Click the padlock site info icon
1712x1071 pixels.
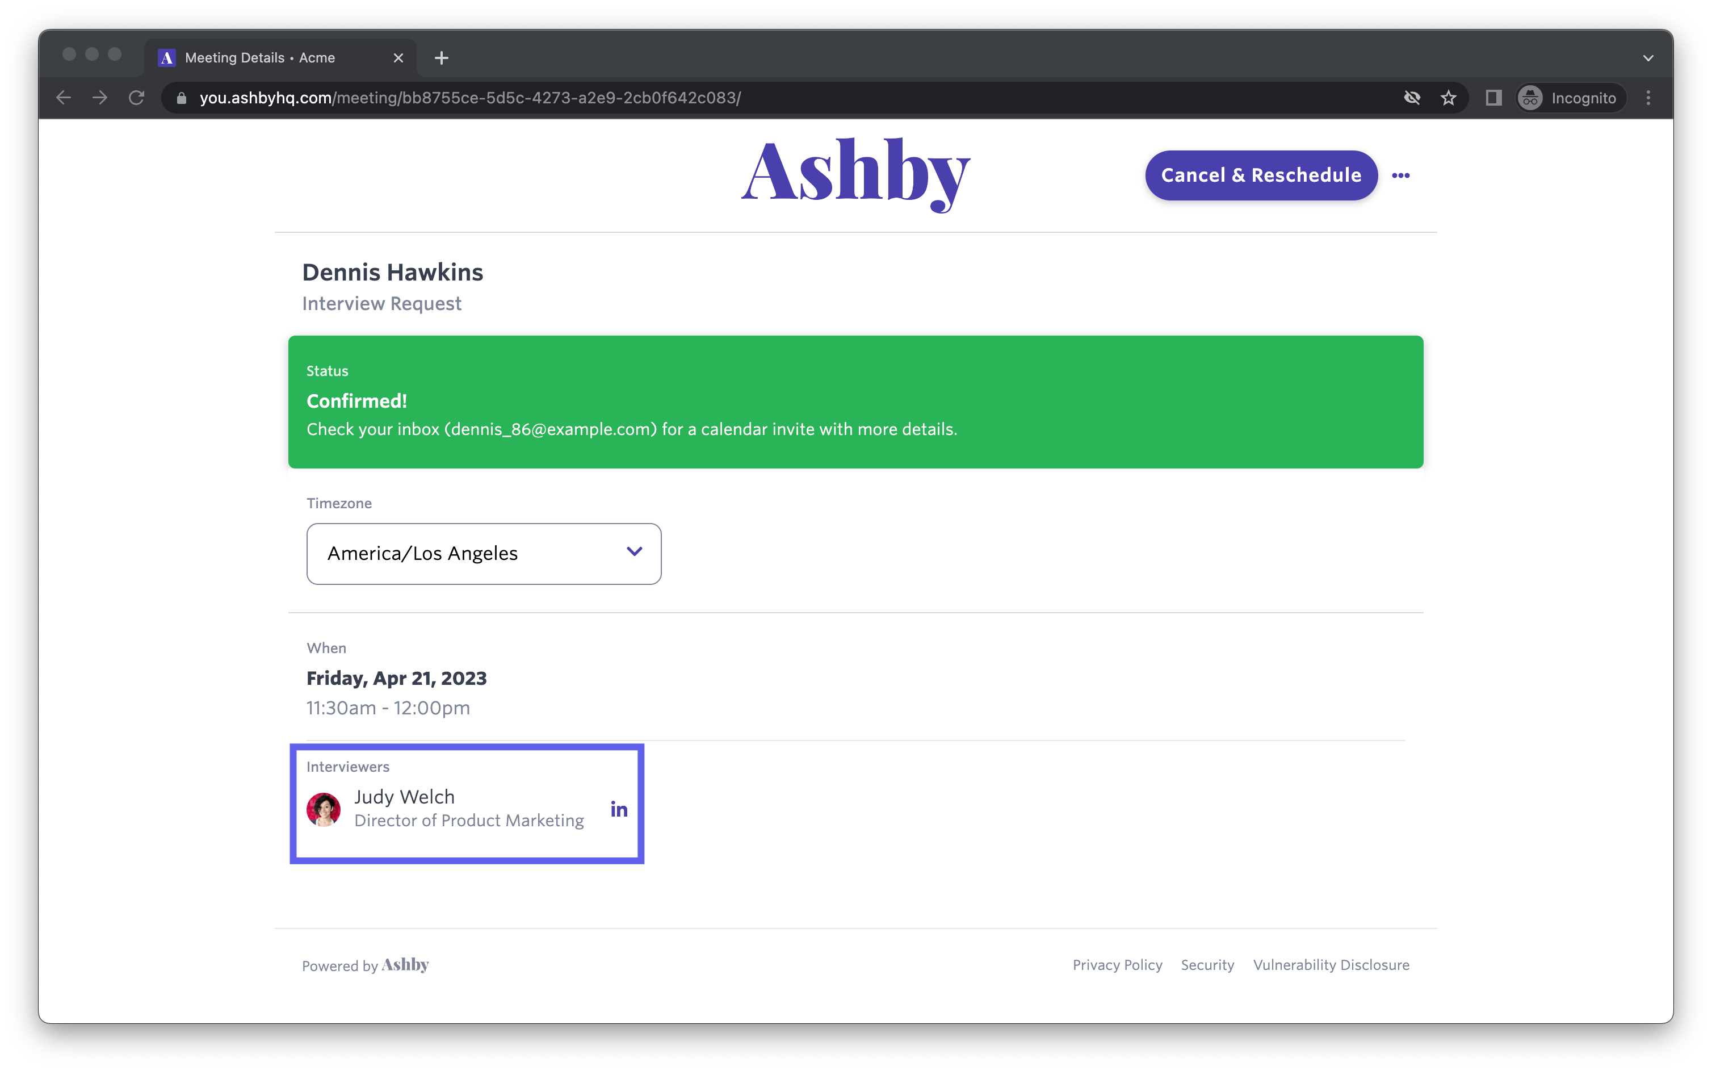(x=181, y=98)
